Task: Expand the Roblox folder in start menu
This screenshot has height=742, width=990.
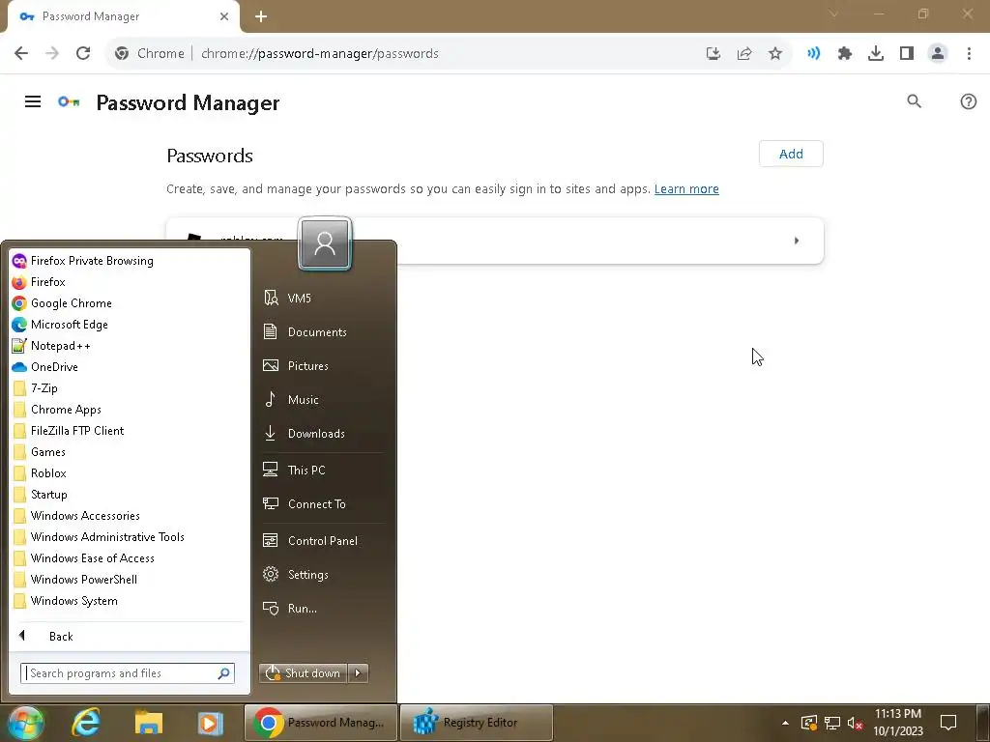Action: tap(40, 473)
